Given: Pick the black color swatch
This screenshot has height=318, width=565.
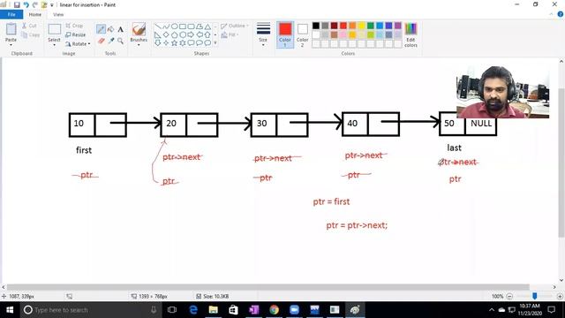Looking at the screenshot, I should coord(316,26).
